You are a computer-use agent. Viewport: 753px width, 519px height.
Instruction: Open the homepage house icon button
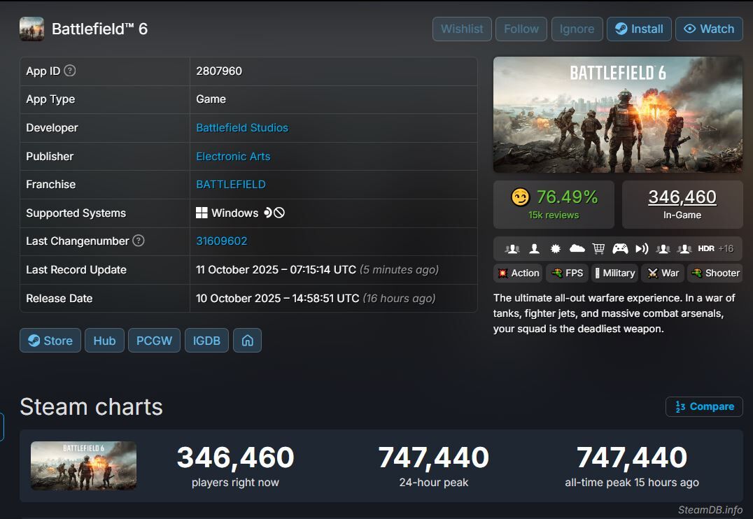pos(247,341)
